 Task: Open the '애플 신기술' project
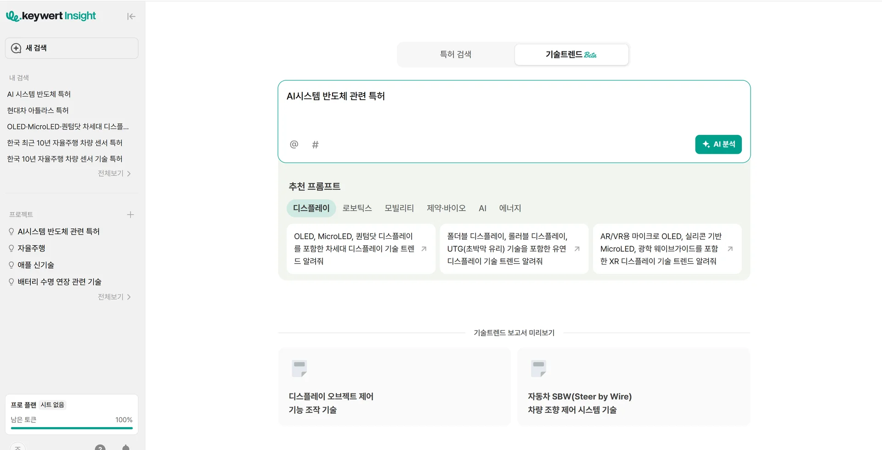tap(36, 265)
